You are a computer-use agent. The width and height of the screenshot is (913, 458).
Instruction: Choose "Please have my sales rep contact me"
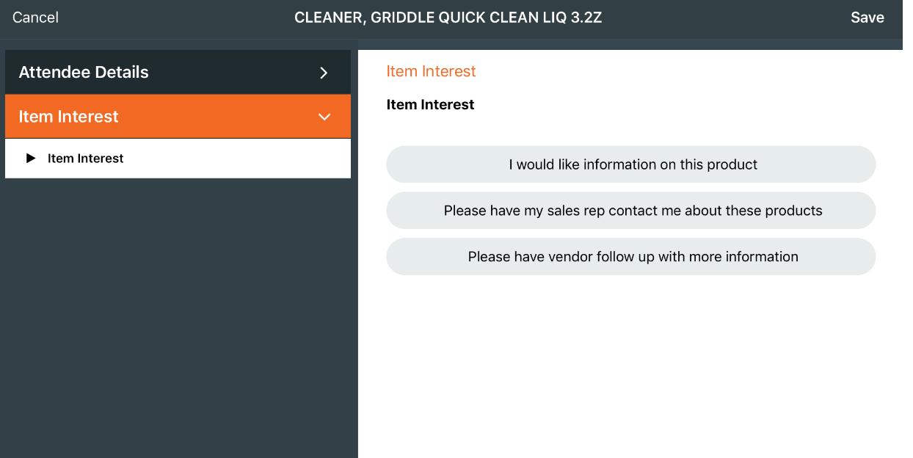(x=631, y=211)
